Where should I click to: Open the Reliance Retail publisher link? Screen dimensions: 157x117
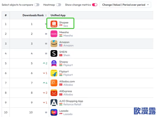point(72,104)
